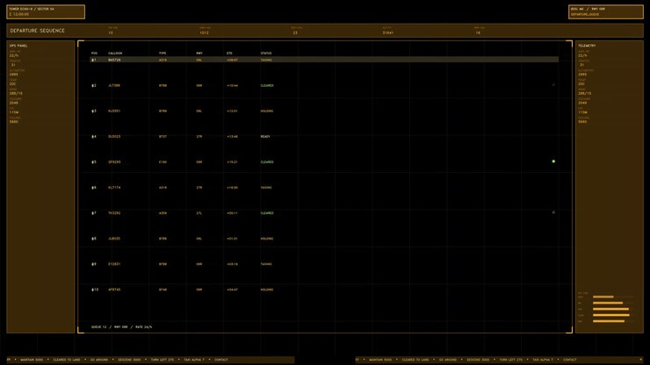
Task: Select the position 3 marker icon
Action: (x=92, y=111)
